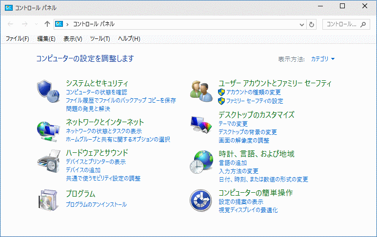The image size is (377, 237).
Task: Click the ユーザーアカウント people icon
Action: [201, 91]
